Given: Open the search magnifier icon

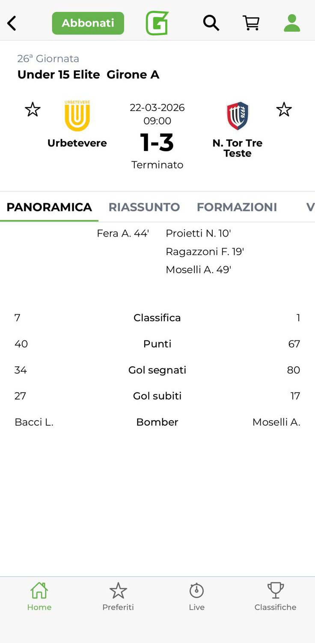Looking at the screenshot, I should coord(211,23).
